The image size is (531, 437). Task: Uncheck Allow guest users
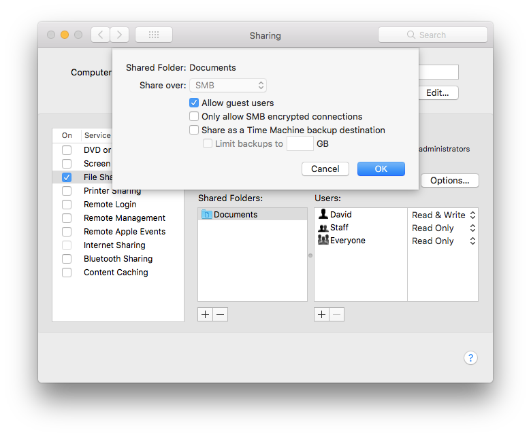click(x=194, y=103)
